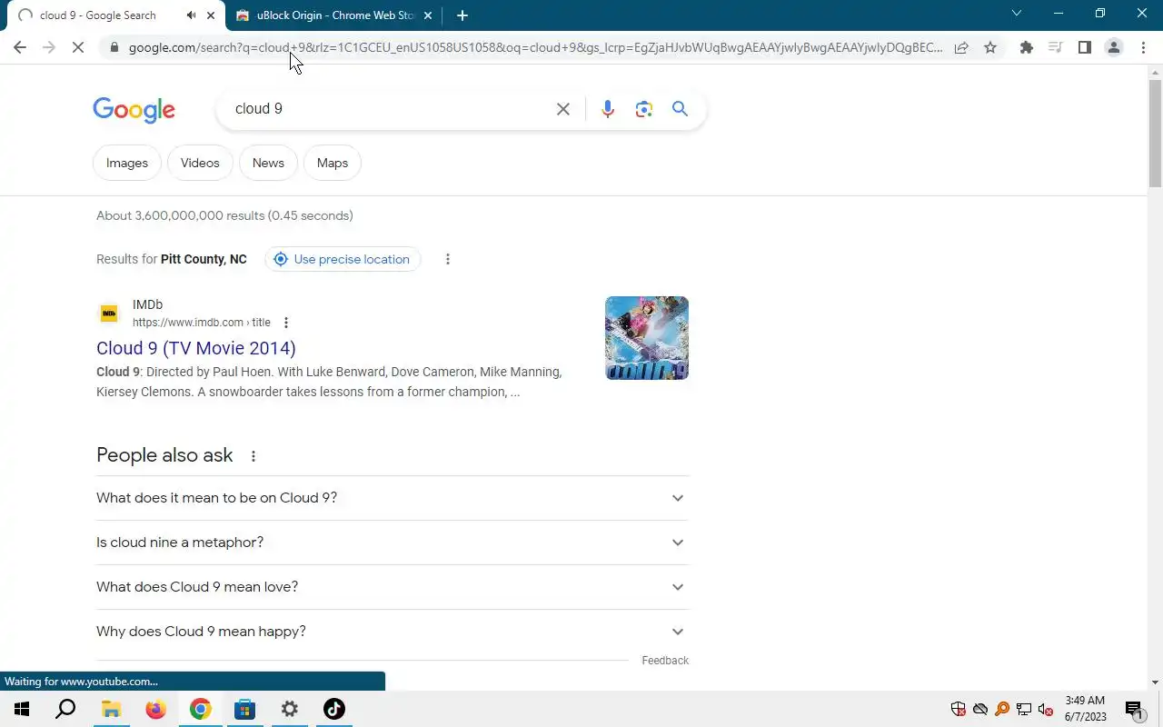Bookmark this page with the star icon
The width and height of the screenshot is (1163, 727).
tap(990, 47)
